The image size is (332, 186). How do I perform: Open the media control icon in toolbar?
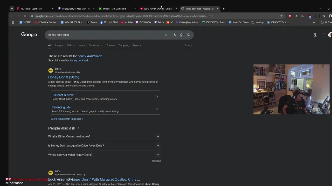[324, 16]
